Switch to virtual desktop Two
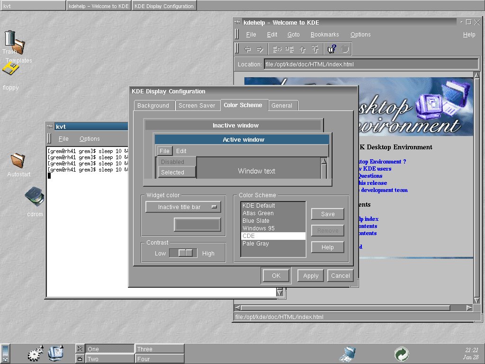 (109, 359)
